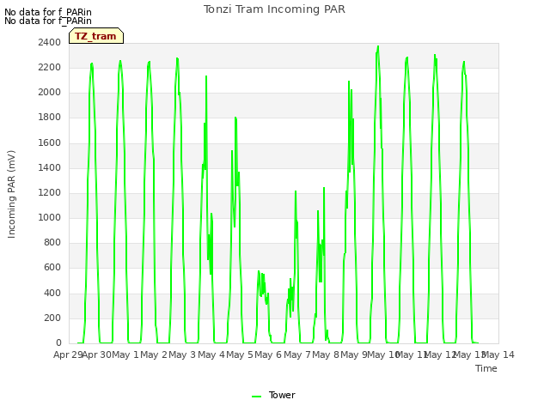550x412 pixels.
Task: Click the 'Incoming PAR (mV)' axis label
Action: coord(11,194)
